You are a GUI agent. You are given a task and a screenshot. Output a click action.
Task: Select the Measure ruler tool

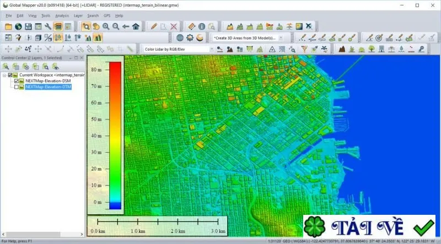191,26
